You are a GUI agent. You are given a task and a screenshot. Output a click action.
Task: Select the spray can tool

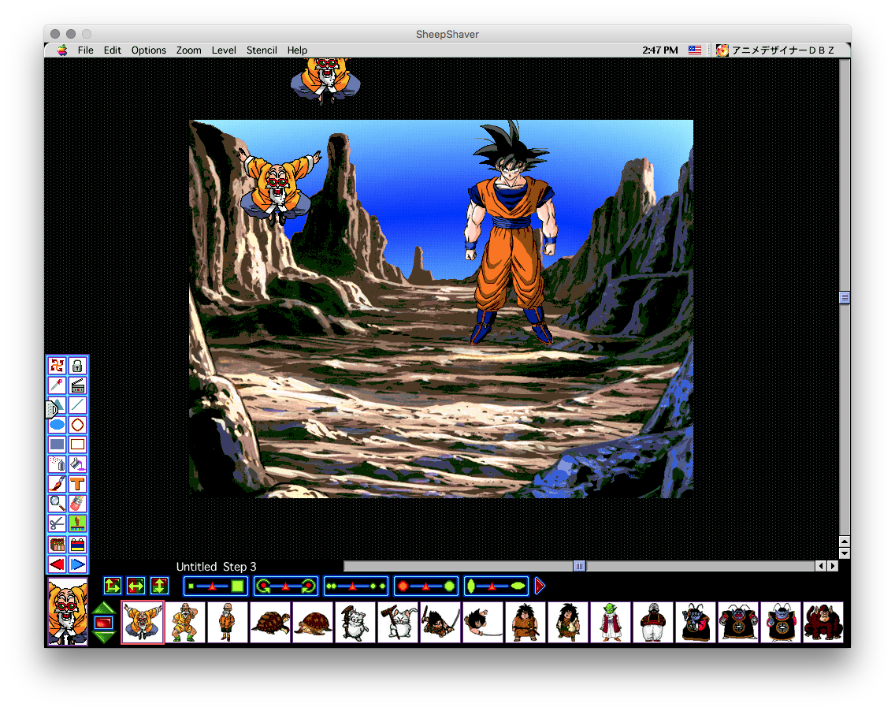click(x=57, y=464)
